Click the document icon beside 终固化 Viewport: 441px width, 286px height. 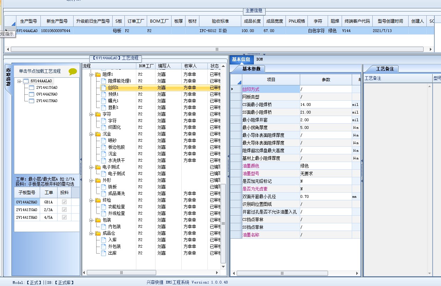coord(104,127)
